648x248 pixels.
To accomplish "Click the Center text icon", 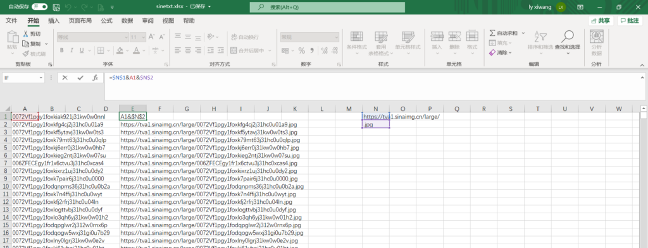I will click(x=187, y=50).
